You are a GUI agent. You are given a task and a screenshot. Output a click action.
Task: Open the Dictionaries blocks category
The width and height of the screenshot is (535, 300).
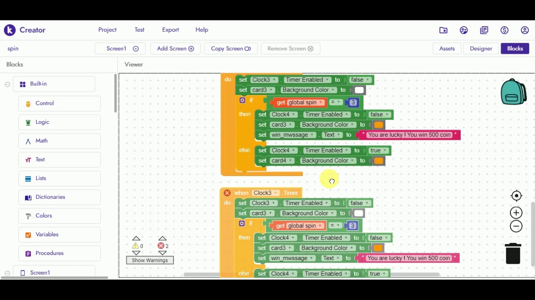[x=59, y=197]
